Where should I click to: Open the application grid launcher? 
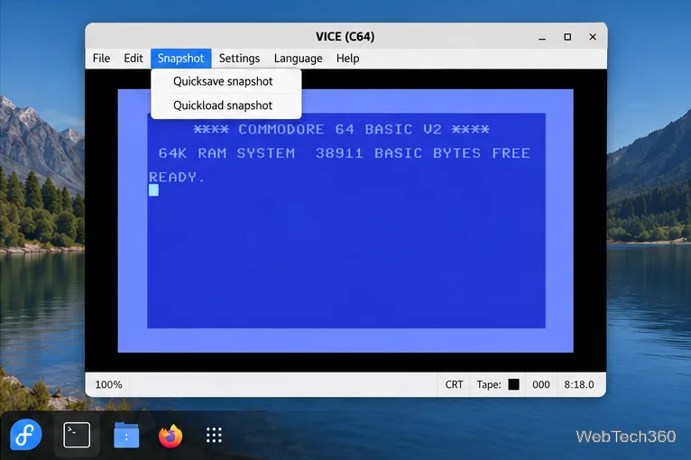214,436
